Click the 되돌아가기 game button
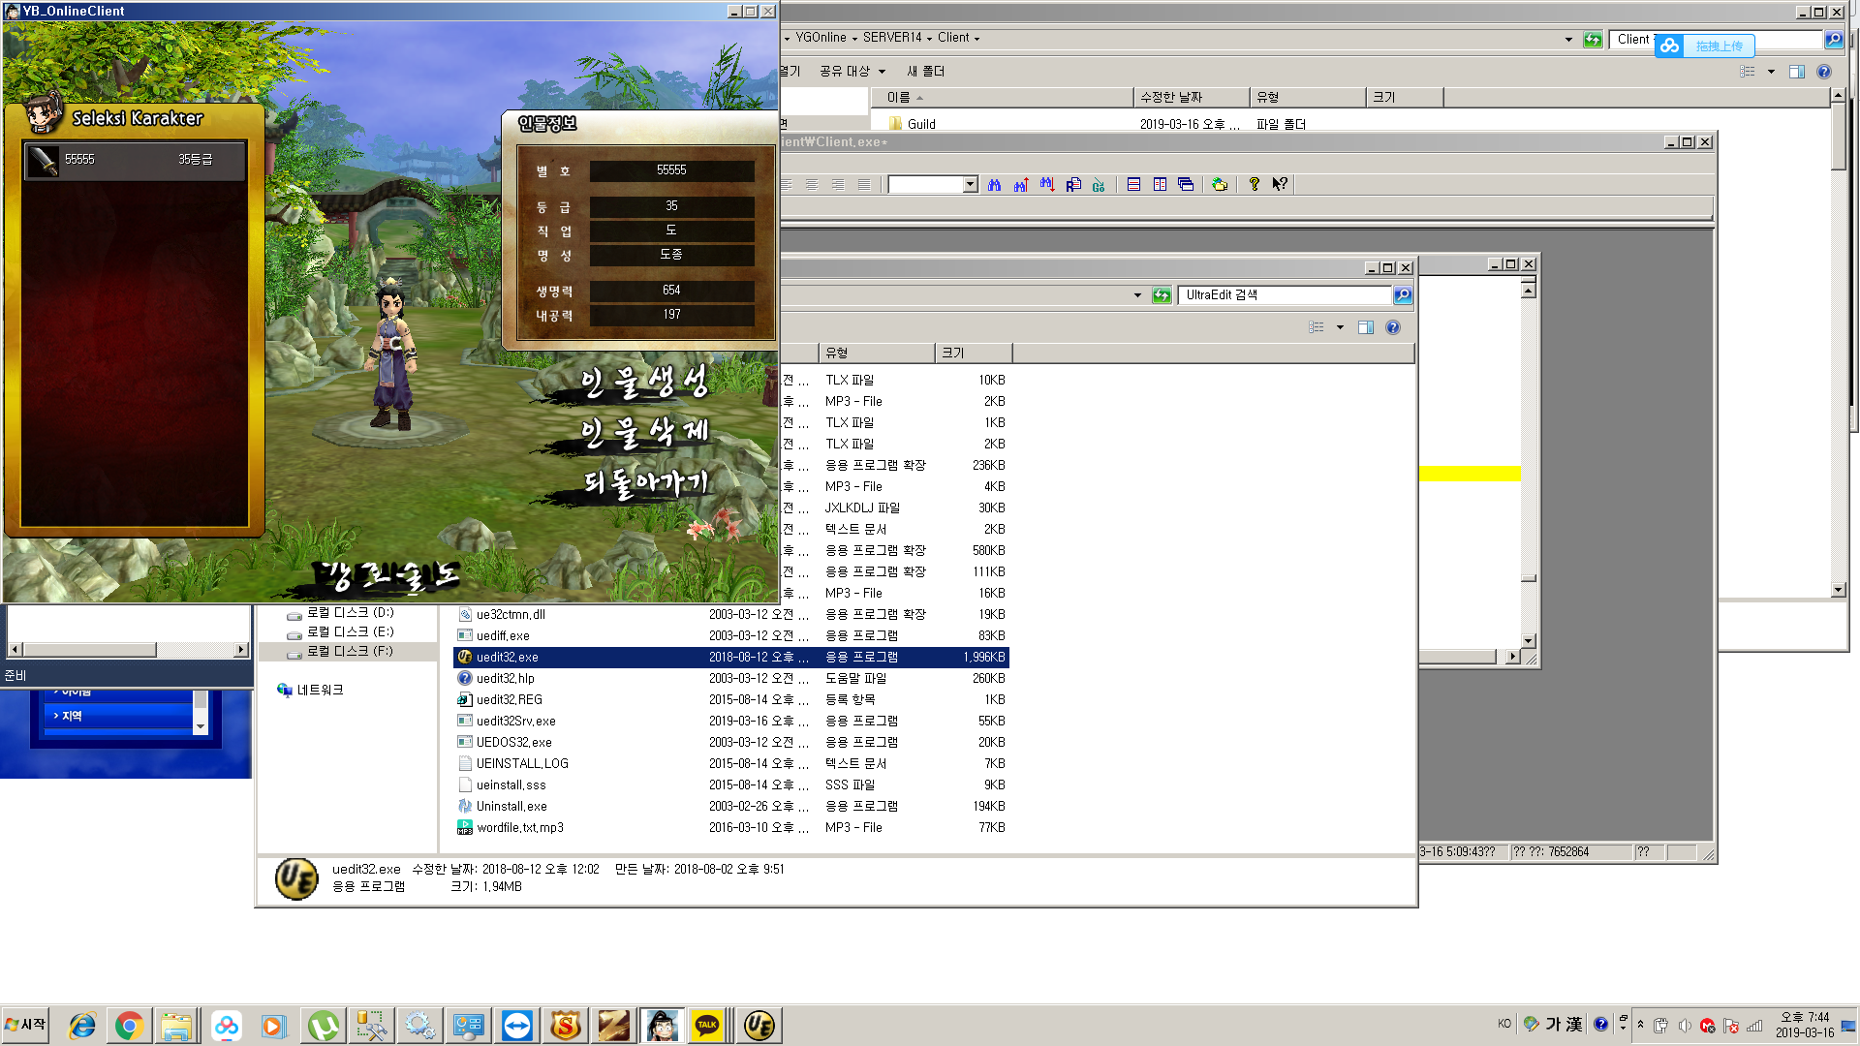The height and width of the screenshot is (1046, 1860). coord(646,482)
